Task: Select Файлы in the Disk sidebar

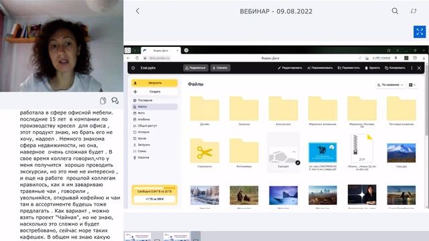Action: click(155, 106)
